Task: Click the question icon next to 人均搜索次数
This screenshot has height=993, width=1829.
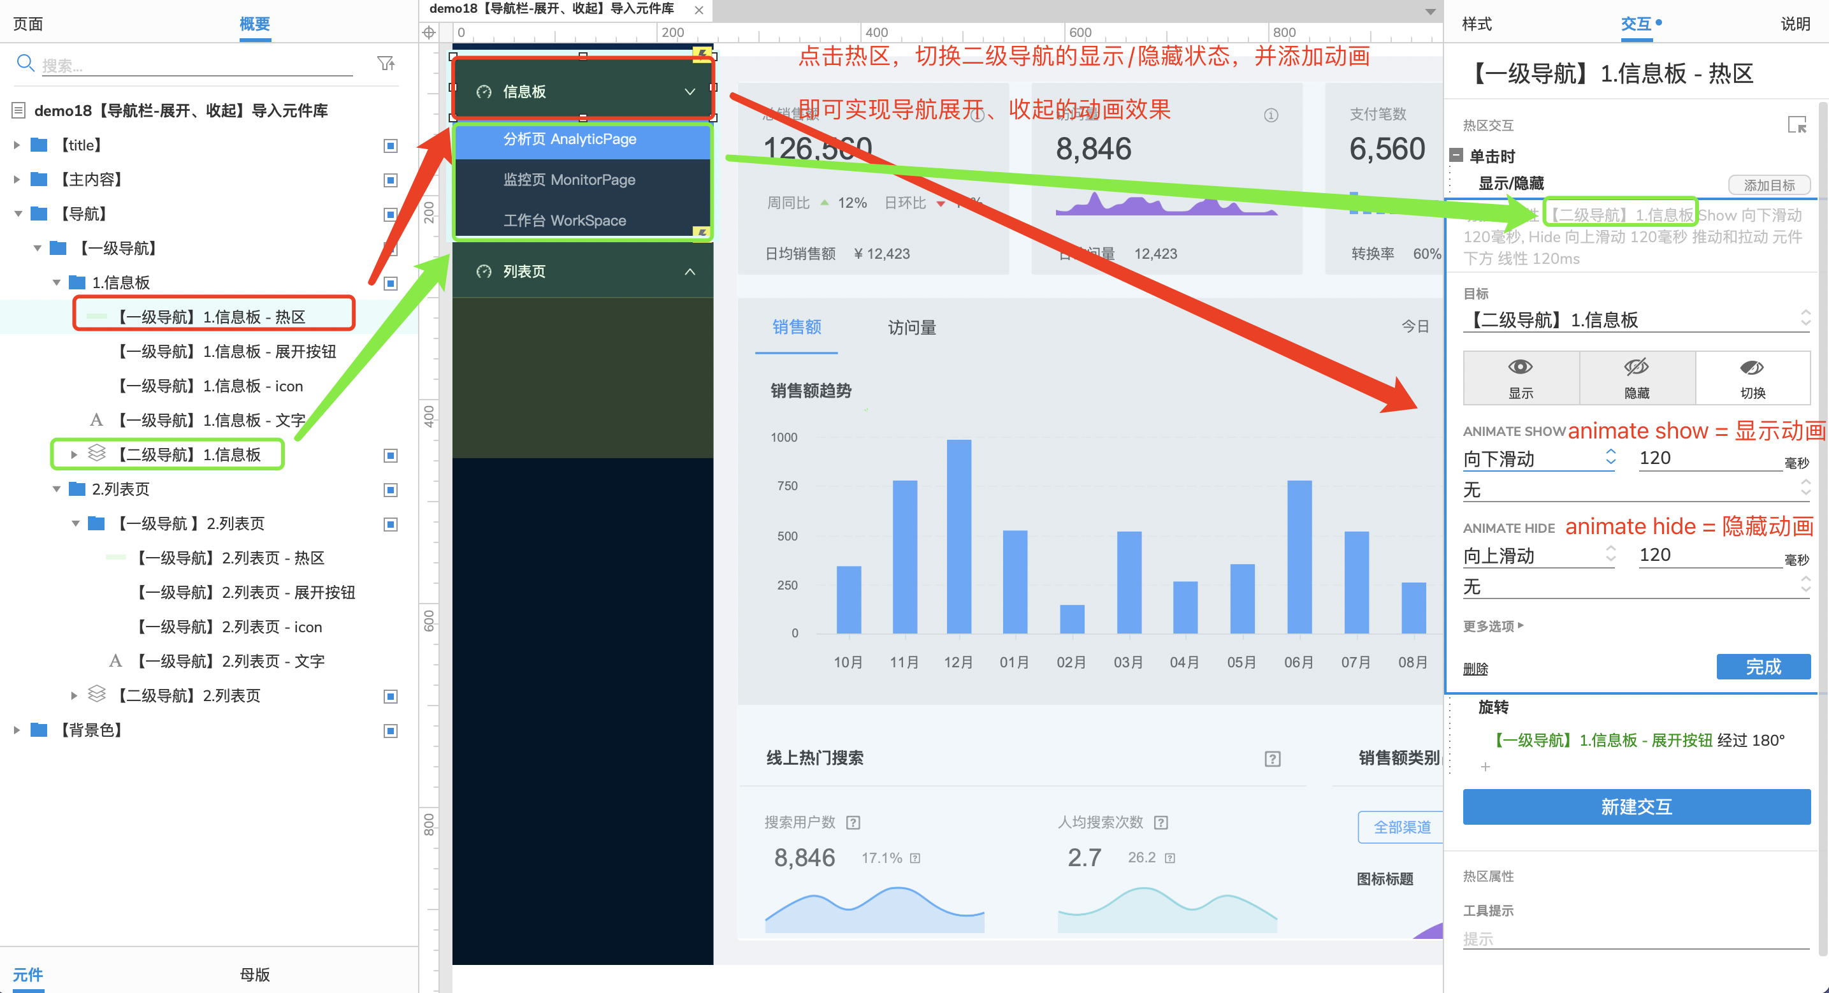Action: tap(1161, 823)
